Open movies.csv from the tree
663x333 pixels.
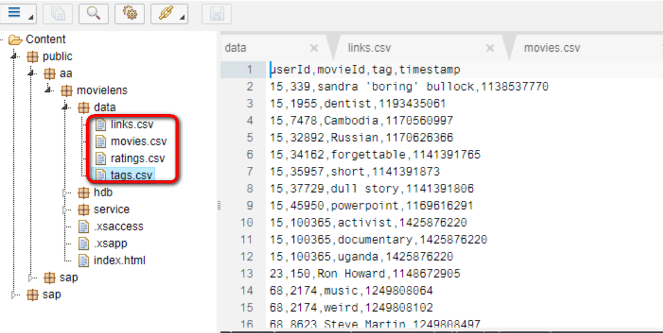(139, 142)
